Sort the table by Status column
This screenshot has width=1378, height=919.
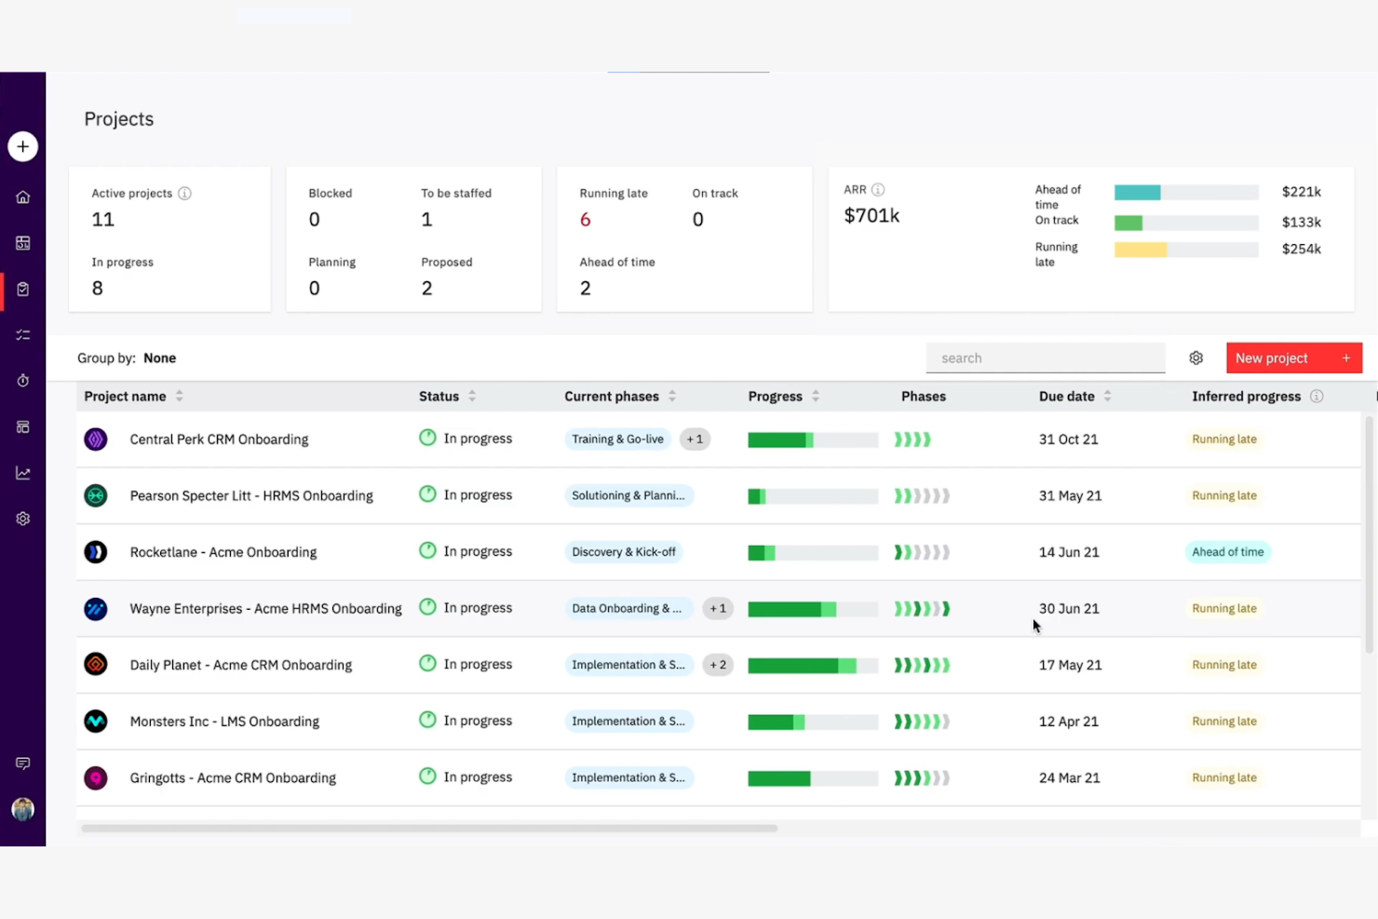[x=472, y=396]
